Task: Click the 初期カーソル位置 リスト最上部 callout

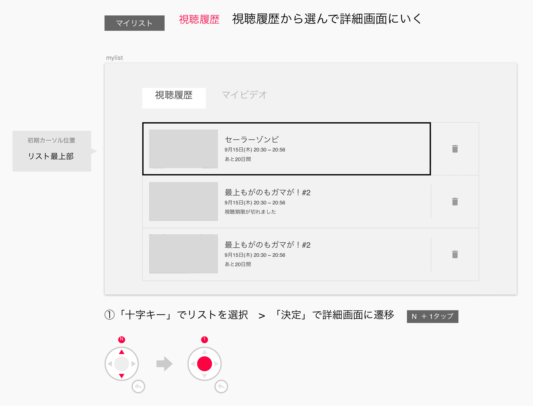Action: point(52,151)
